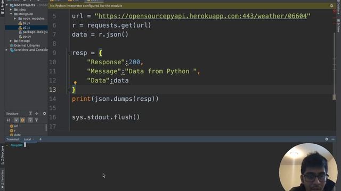Open Structure panel gear settings
Image resolution: width=341 pixels, height=191 pixels.
coord(44,113)
